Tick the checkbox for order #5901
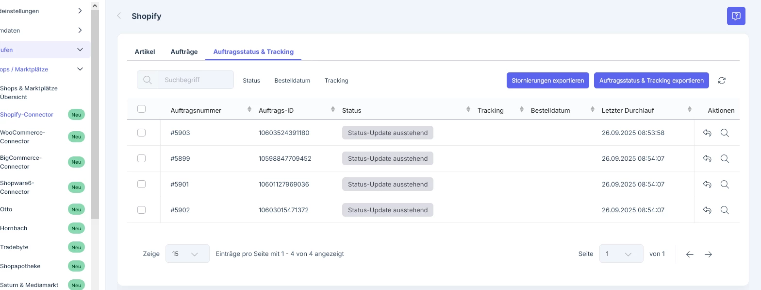Viewport: 761px width, 290px height. click(142, 184)
